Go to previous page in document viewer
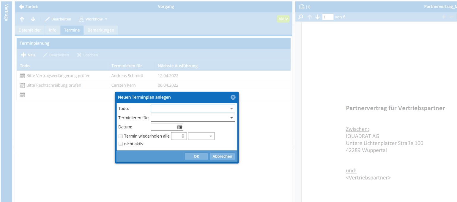457x202 pixels. 310,17
